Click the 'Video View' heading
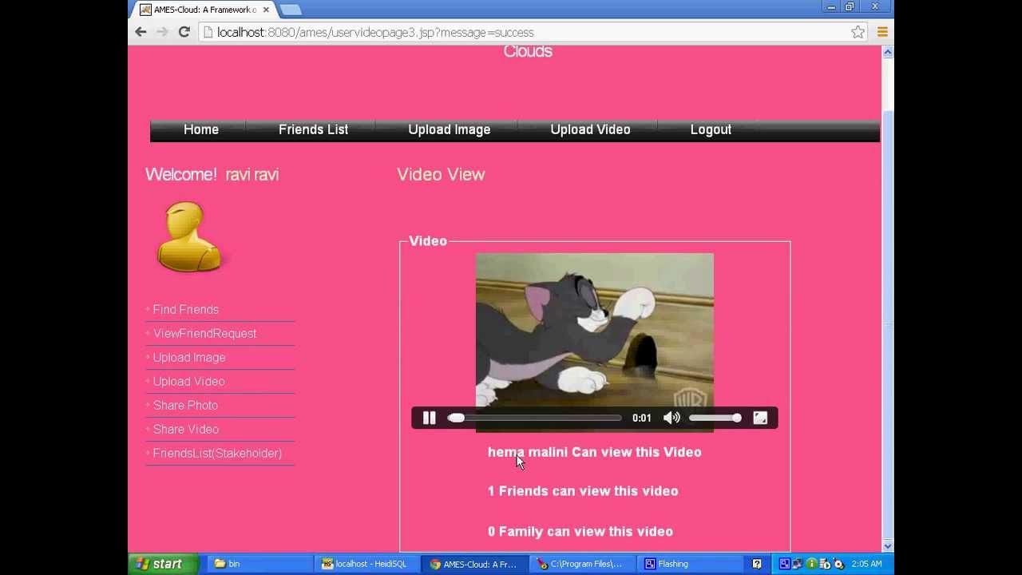The width and height of the screenshot is (1022, 575). point(441,174)
